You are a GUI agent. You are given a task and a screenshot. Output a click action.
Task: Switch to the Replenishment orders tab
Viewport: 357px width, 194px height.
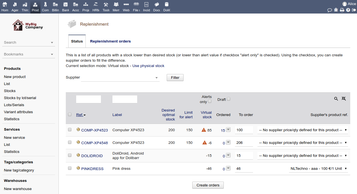110,41
